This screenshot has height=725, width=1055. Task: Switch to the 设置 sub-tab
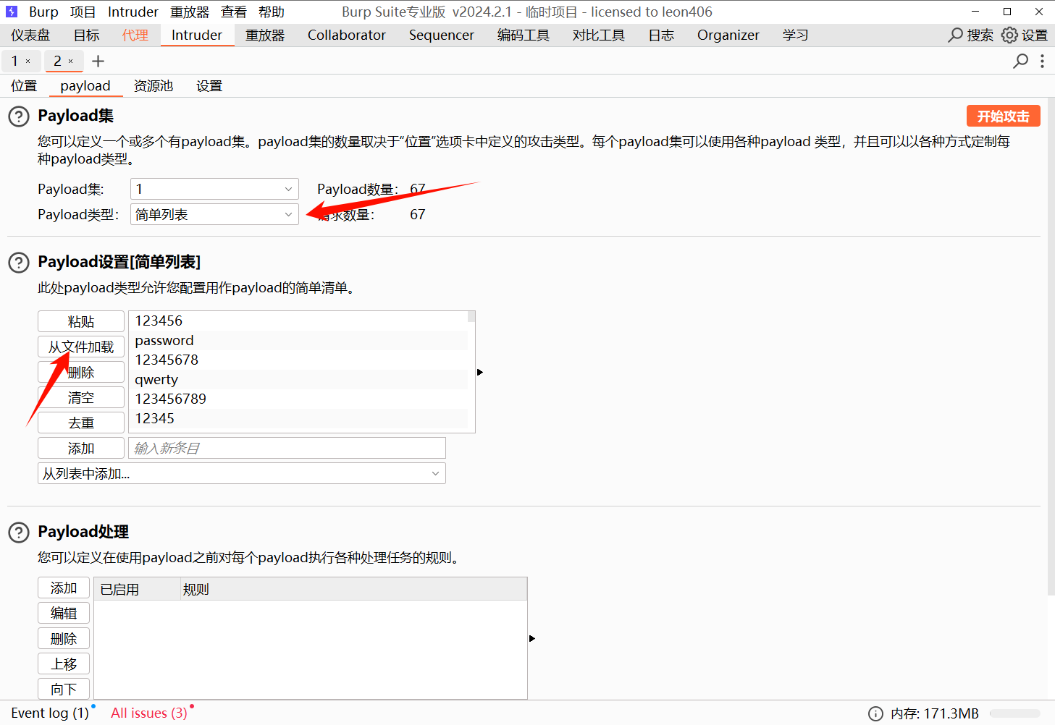click(x=209, y=86)
